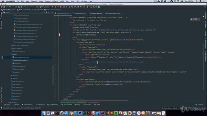Select rfb-event-dialog.component.html file
Screen dimensions: 207x116
point(27,36)
